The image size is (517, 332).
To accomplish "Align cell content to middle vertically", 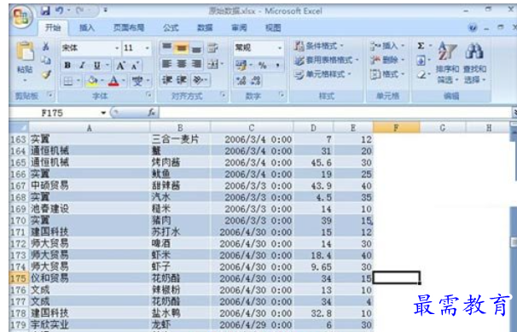I will coord(182,48).
